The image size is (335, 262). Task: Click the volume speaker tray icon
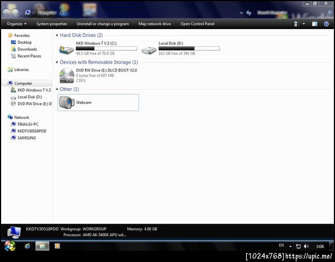tap(306, 246)
